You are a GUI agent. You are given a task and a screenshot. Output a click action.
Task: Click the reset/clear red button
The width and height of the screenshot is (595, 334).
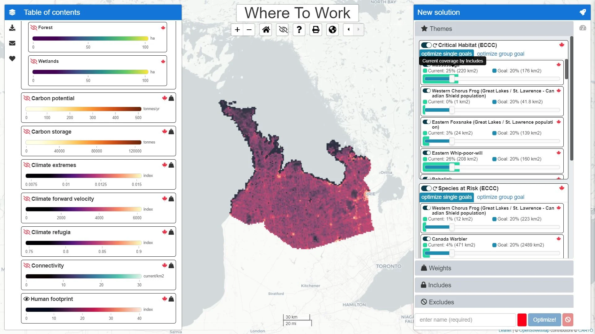[569, 320]
